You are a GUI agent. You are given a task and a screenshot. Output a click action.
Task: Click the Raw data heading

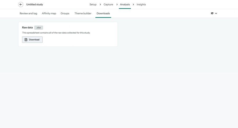28,28
